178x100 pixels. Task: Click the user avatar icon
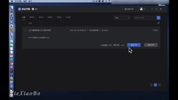point(141,9)
